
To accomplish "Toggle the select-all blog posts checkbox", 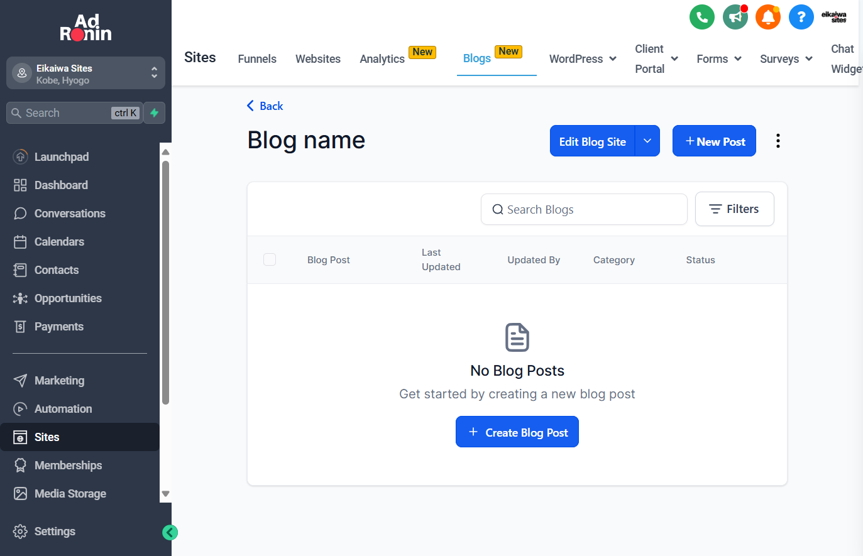I will click(270, 259).
